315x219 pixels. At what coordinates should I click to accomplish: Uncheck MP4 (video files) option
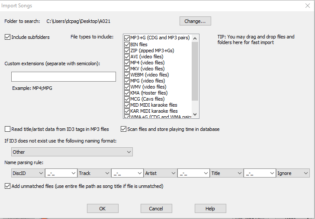127,63
